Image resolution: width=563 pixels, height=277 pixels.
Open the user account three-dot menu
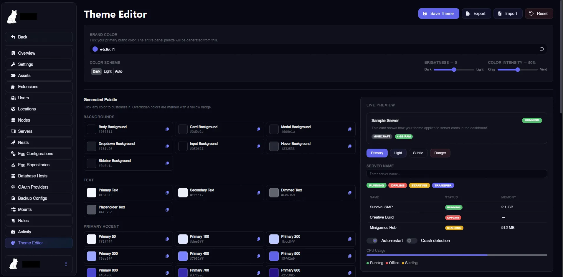66,264
